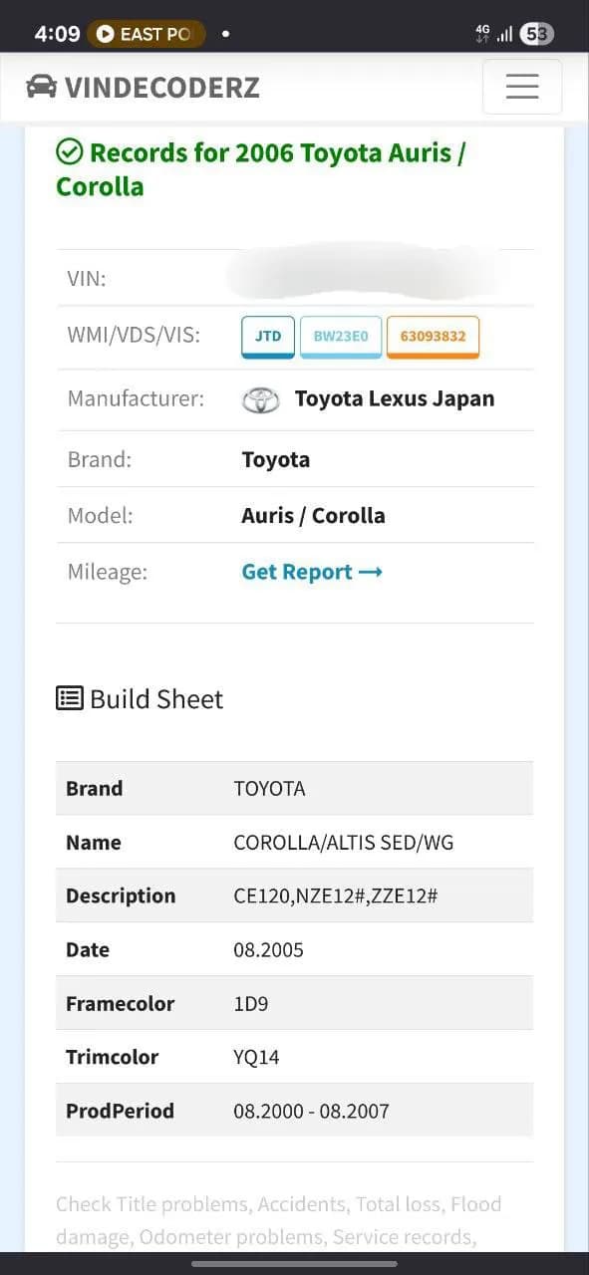
Task: Click the Date value '08.2005'
Action: [268, 950]
